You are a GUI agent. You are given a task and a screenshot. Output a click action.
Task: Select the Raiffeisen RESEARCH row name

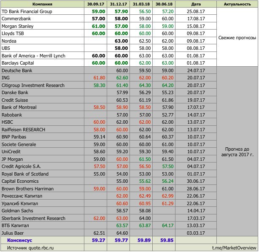click(23, 130)
